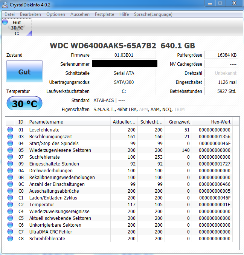Click the Laufwerksbuchstaben field C:
The height and width of the screenshot is (255, 244).
124,91
